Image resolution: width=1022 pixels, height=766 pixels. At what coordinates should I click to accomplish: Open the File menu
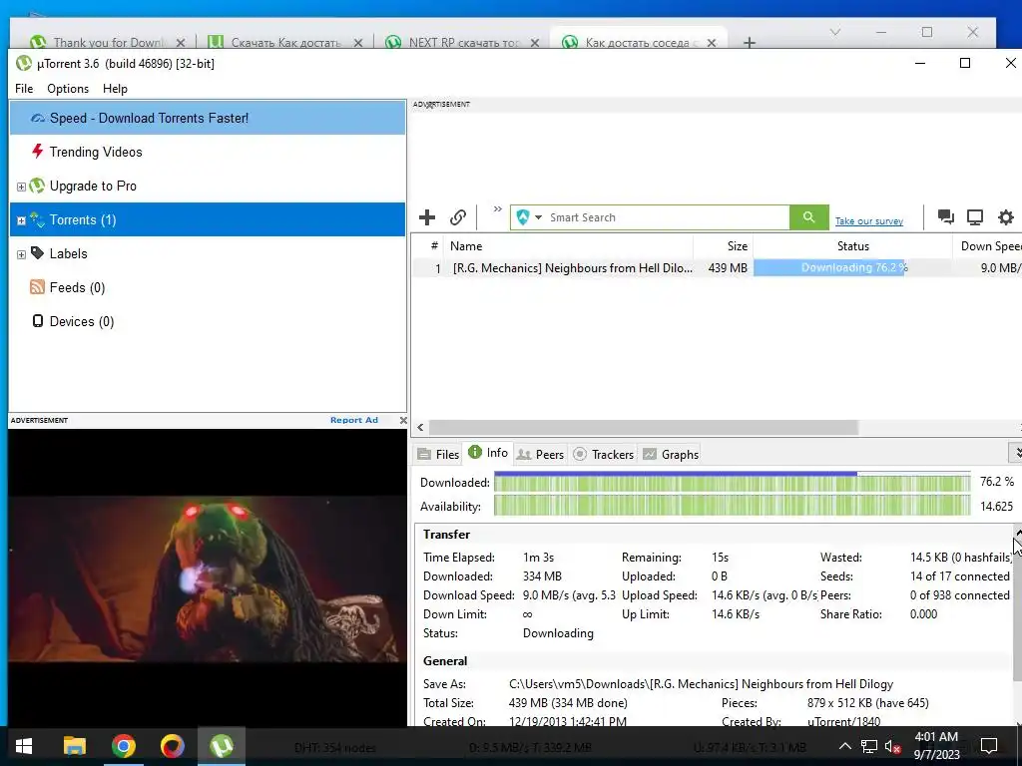tap(24, 89)
